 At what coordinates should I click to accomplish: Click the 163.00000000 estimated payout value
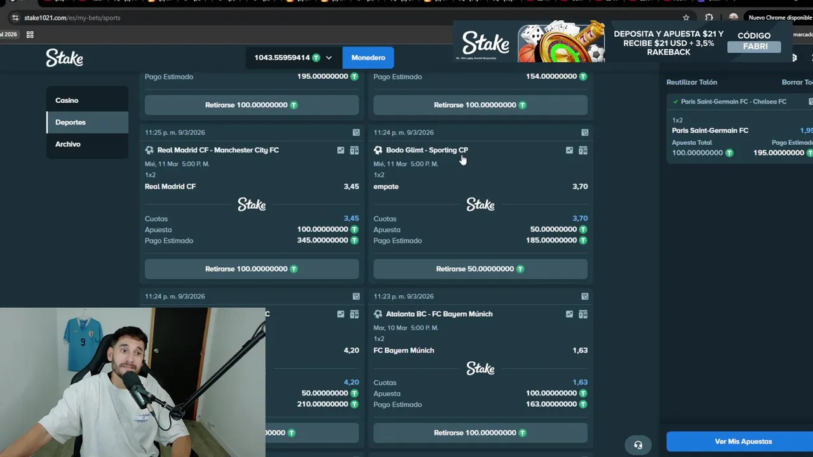pyautogui.click(x=552, y=404)
